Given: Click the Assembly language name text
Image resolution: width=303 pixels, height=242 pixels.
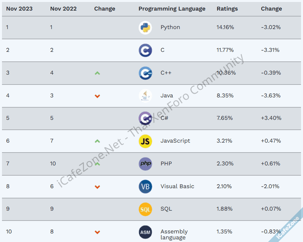Looking at the screenshot, I should pyautogui.click(x=174, y=234).
